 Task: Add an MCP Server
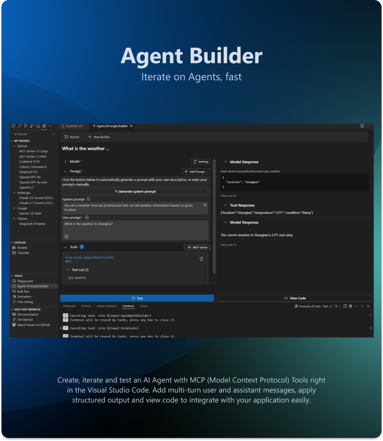pos(197,247)
